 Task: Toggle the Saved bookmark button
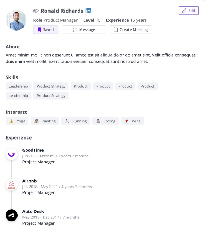tap(46, 30)
